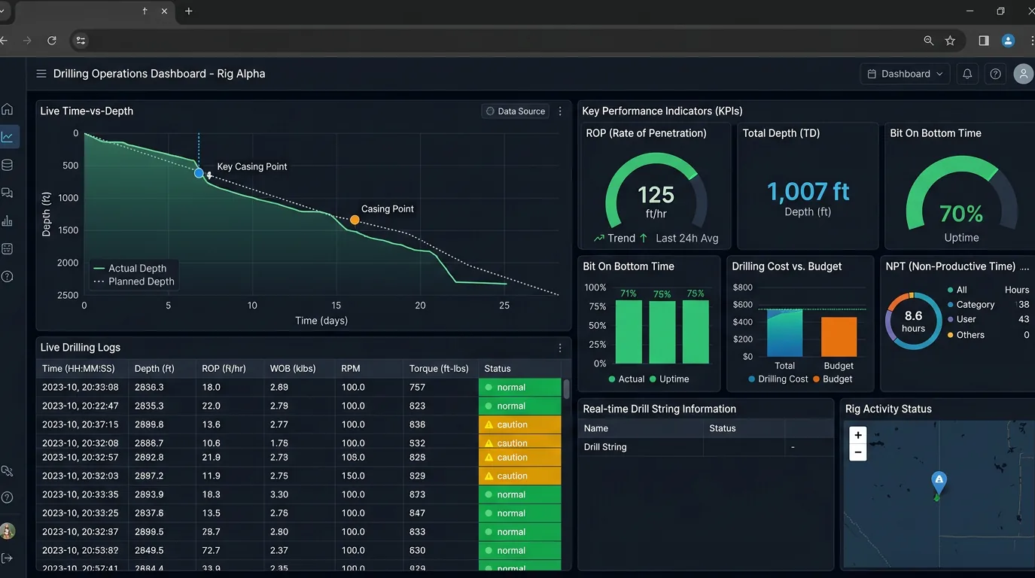Toggle the Uptime legend item in bar chart
The width and height of the screenshot is (1035, 578).
(669, 379)
